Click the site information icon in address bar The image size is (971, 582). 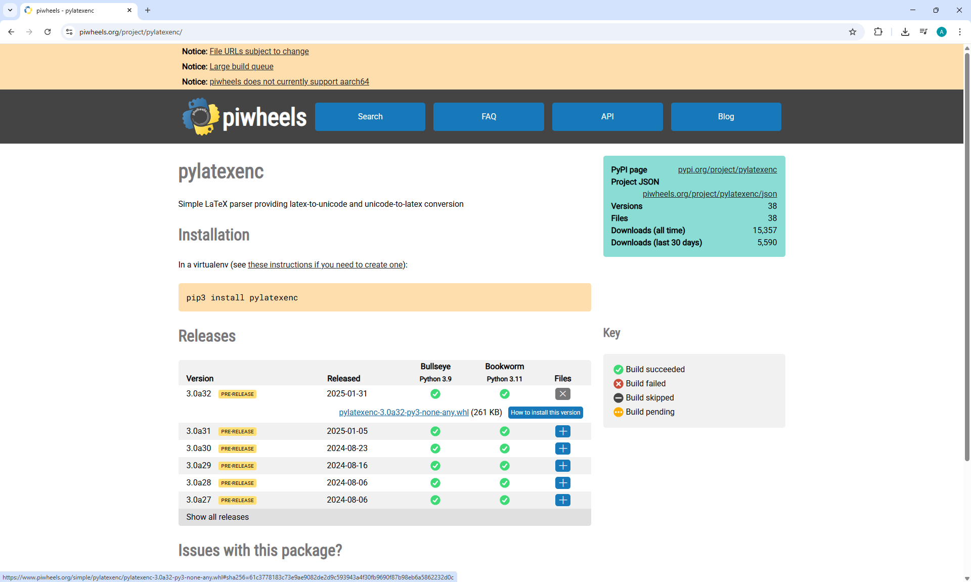coord(69,32)
